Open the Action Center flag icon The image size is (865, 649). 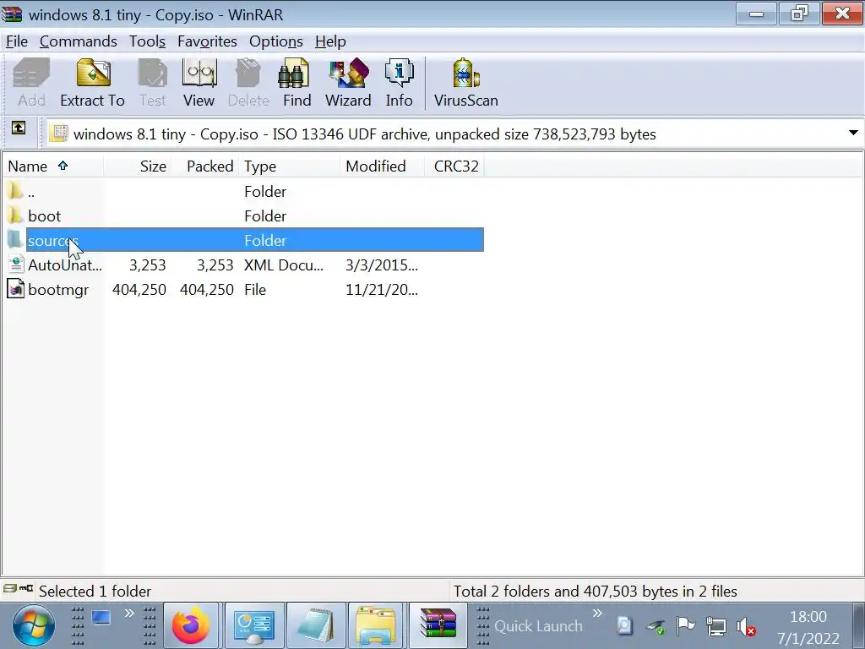pos(686,626)
